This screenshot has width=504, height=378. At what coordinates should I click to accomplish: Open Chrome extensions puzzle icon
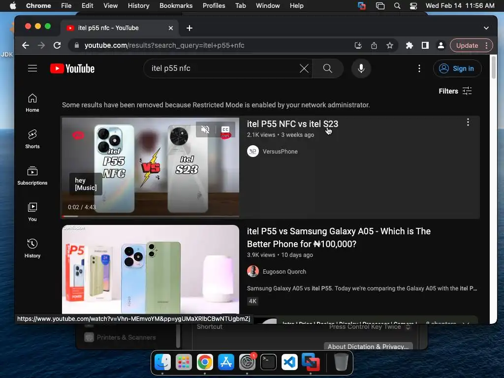click(x=409, y=45)
